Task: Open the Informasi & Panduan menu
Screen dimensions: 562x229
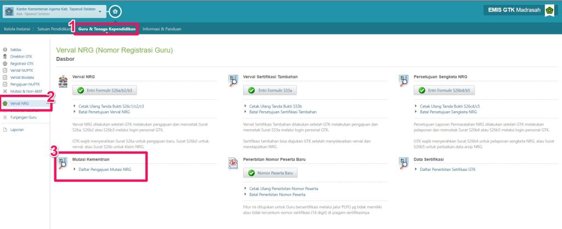Action: (161, 28)
